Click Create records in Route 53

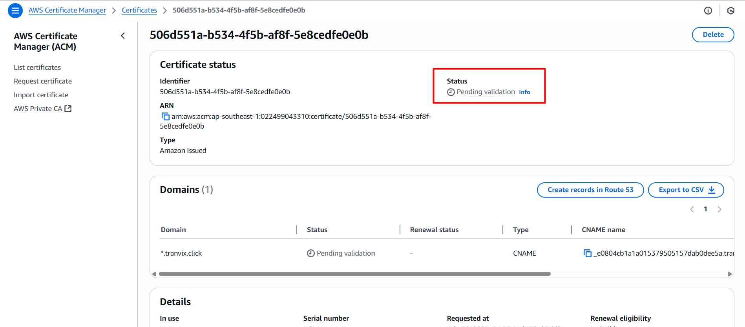(590, 190)
